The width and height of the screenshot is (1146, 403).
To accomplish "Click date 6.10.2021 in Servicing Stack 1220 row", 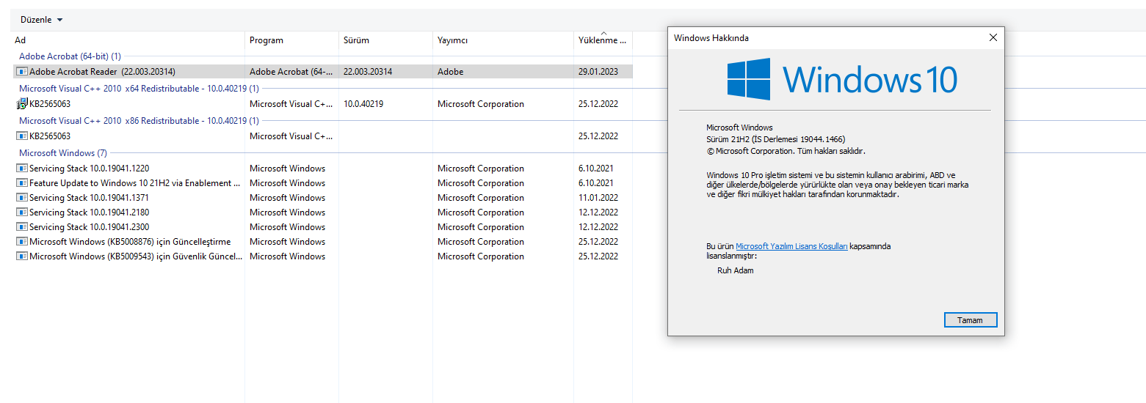I will click(x=596, y=169).
